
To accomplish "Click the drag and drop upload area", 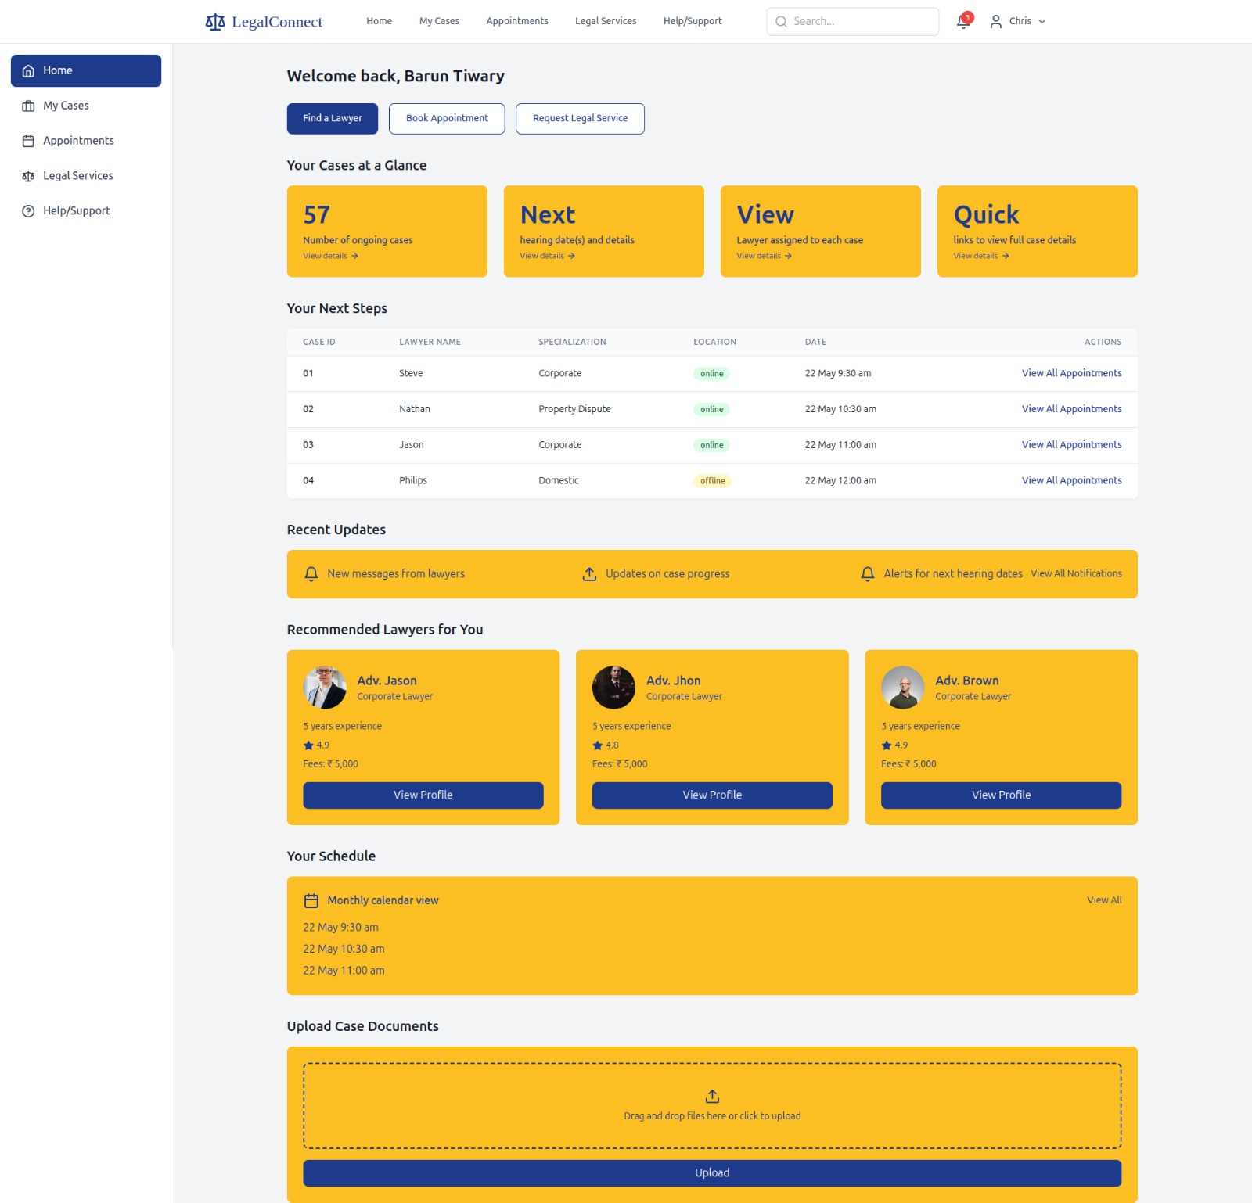I will point(712,1106).
